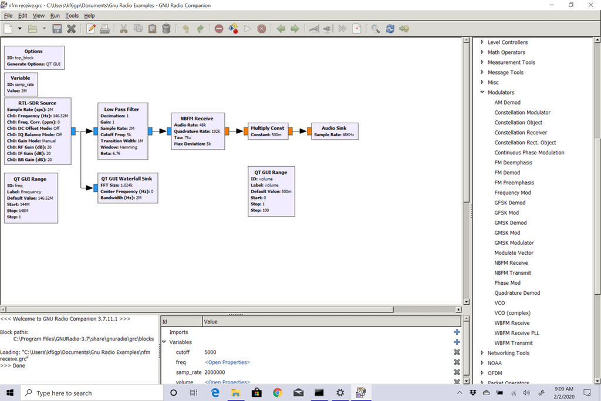The height and width of the screenshot is (401, 601).
Task: Open the View menu
Action: pyautogui.click(x=38, y=16)
